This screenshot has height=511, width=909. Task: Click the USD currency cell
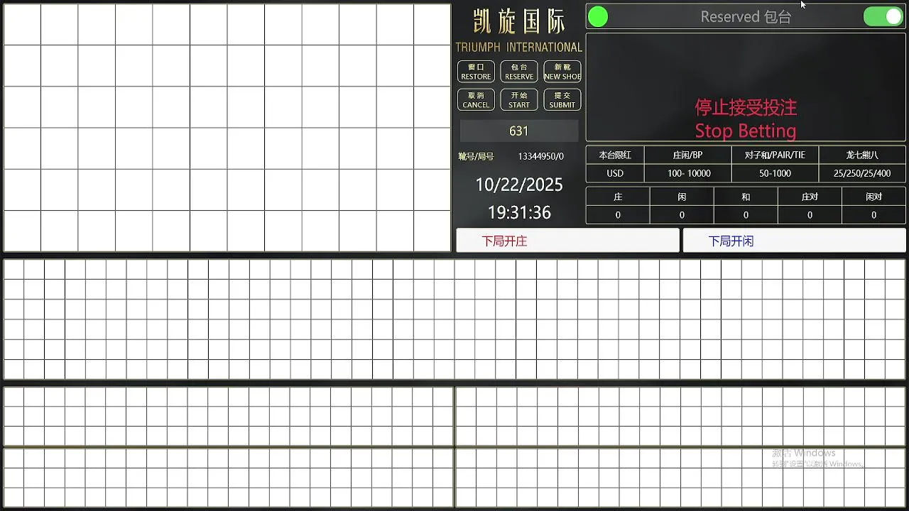click(x=615, y=173)
